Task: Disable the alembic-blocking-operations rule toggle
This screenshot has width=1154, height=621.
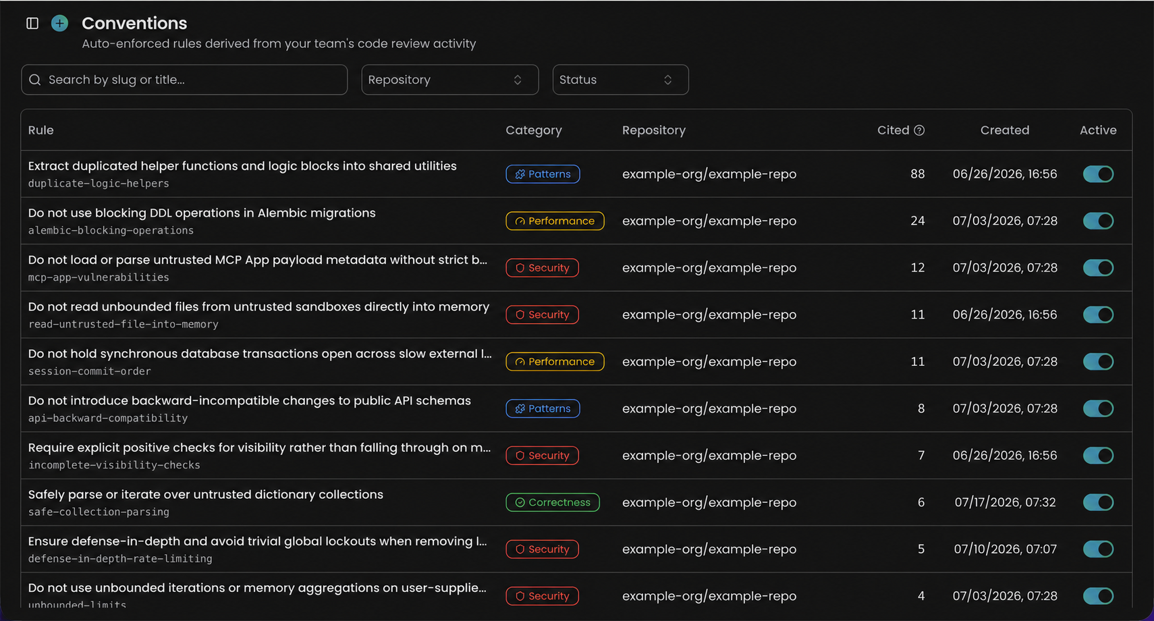Action: 1098,221
